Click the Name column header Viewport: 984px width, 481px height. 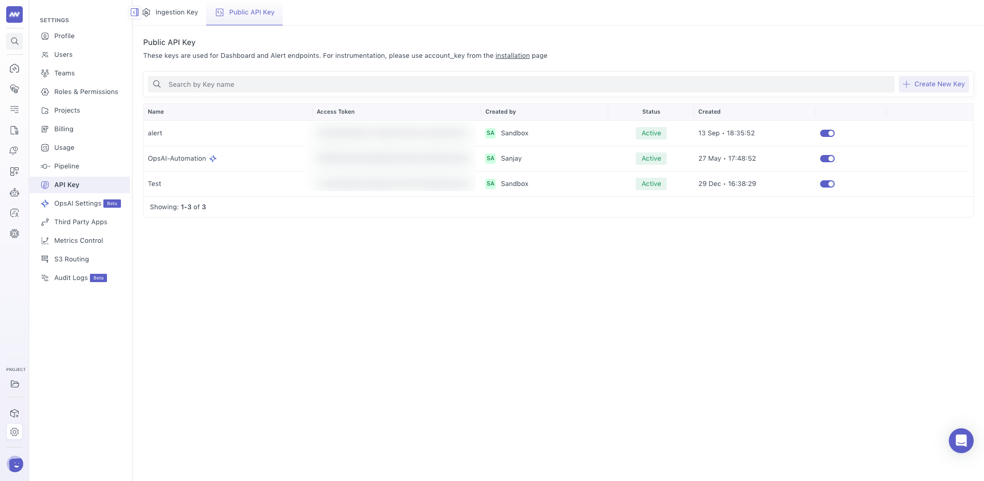(156, 112)
